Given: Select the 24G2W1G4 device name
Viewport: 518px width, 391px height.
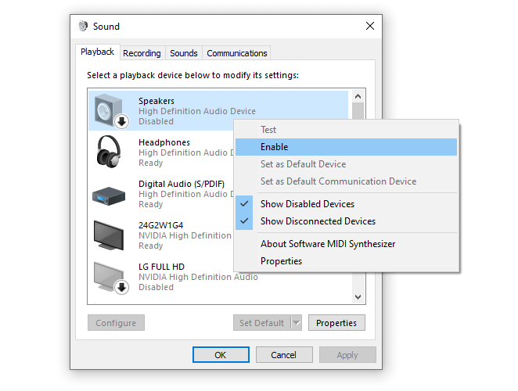Looking at the screenshot, I should point(161,225).
